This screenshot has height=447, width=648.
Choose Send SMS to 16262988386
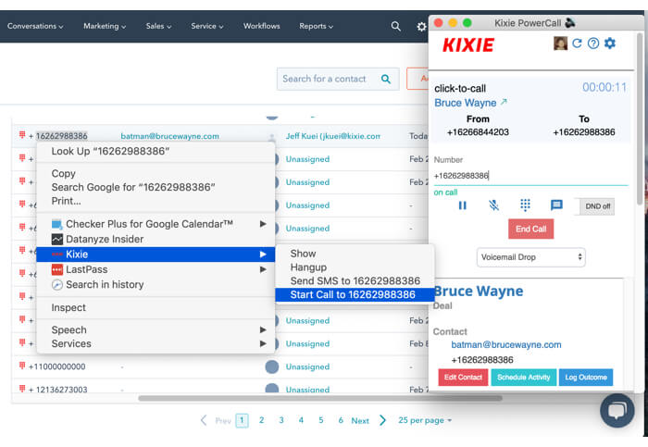355,281
